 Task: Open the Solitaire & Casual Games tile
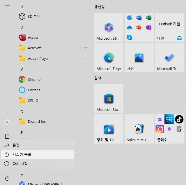[x=139, y=129]
